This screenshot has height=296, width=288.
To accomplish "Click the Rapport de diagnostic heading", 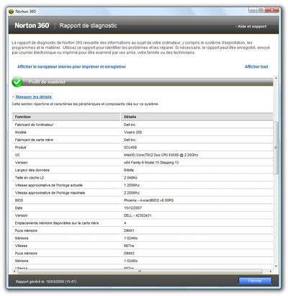I will click(88, 26).
